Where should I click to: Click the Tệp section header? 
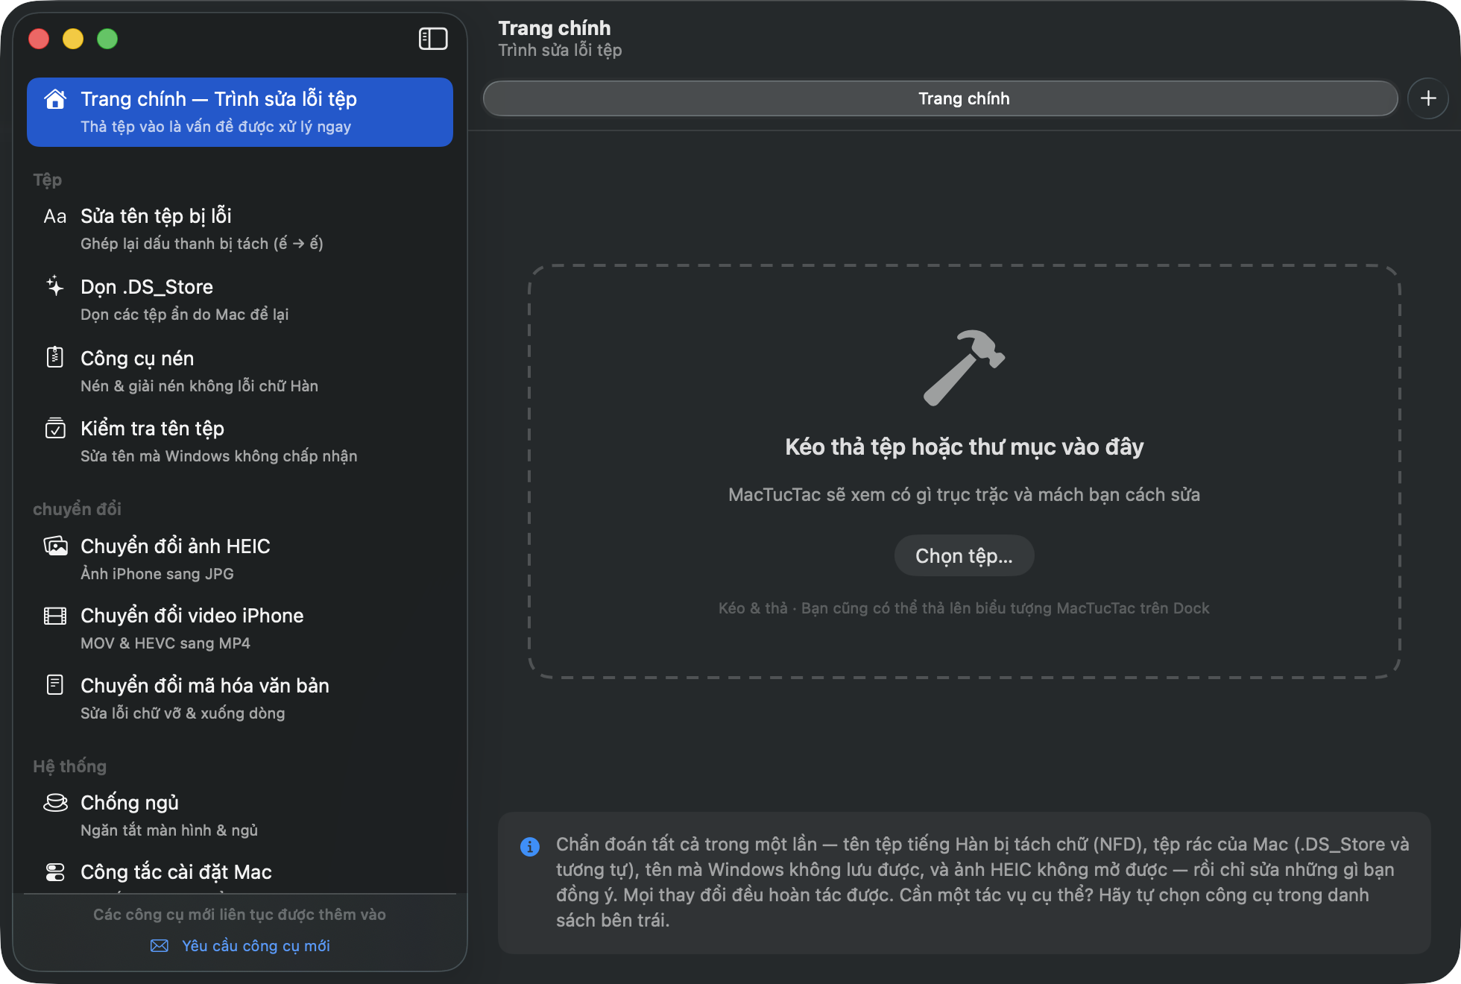coord(48,180)
